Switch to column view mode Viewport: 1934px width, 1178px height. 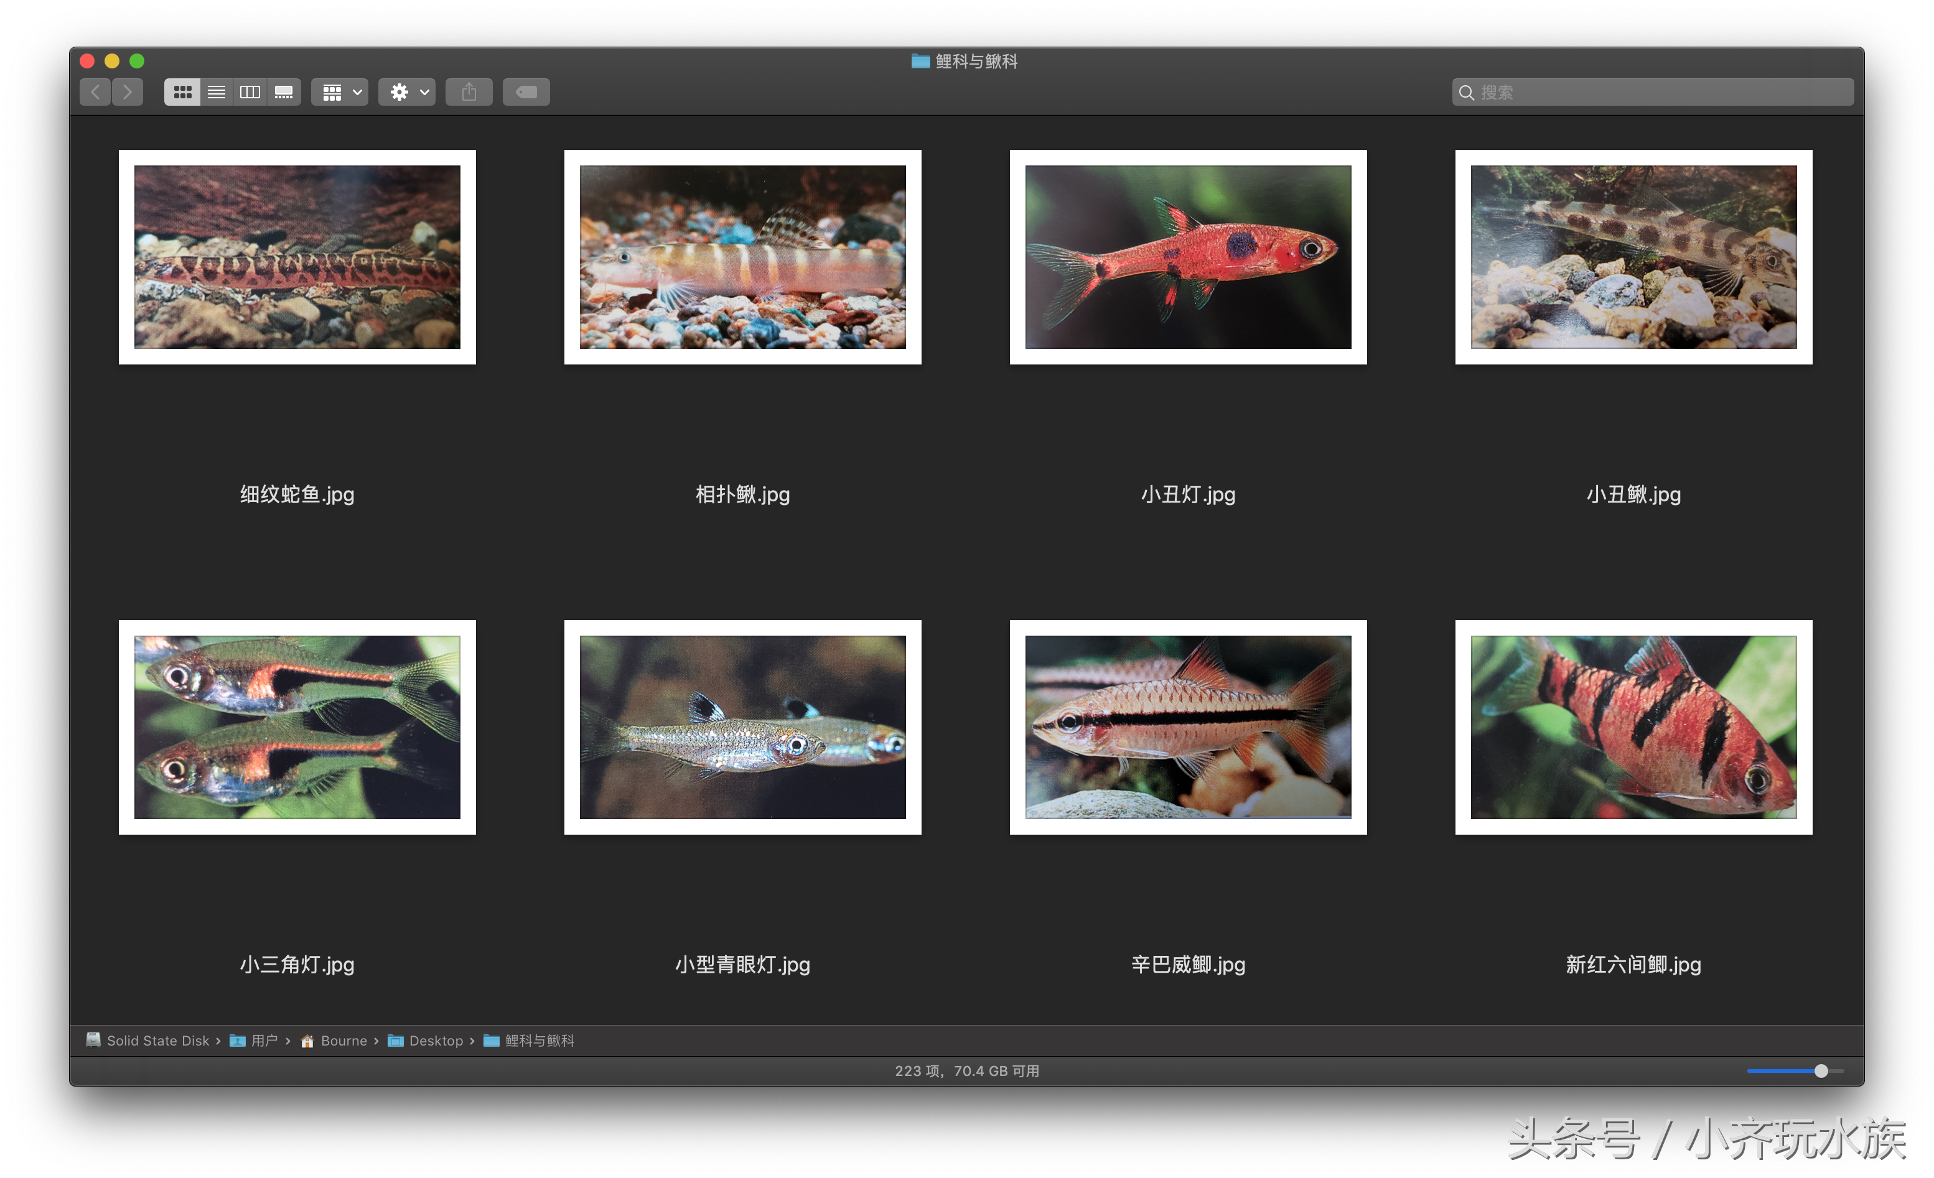(x=250, y=93)
